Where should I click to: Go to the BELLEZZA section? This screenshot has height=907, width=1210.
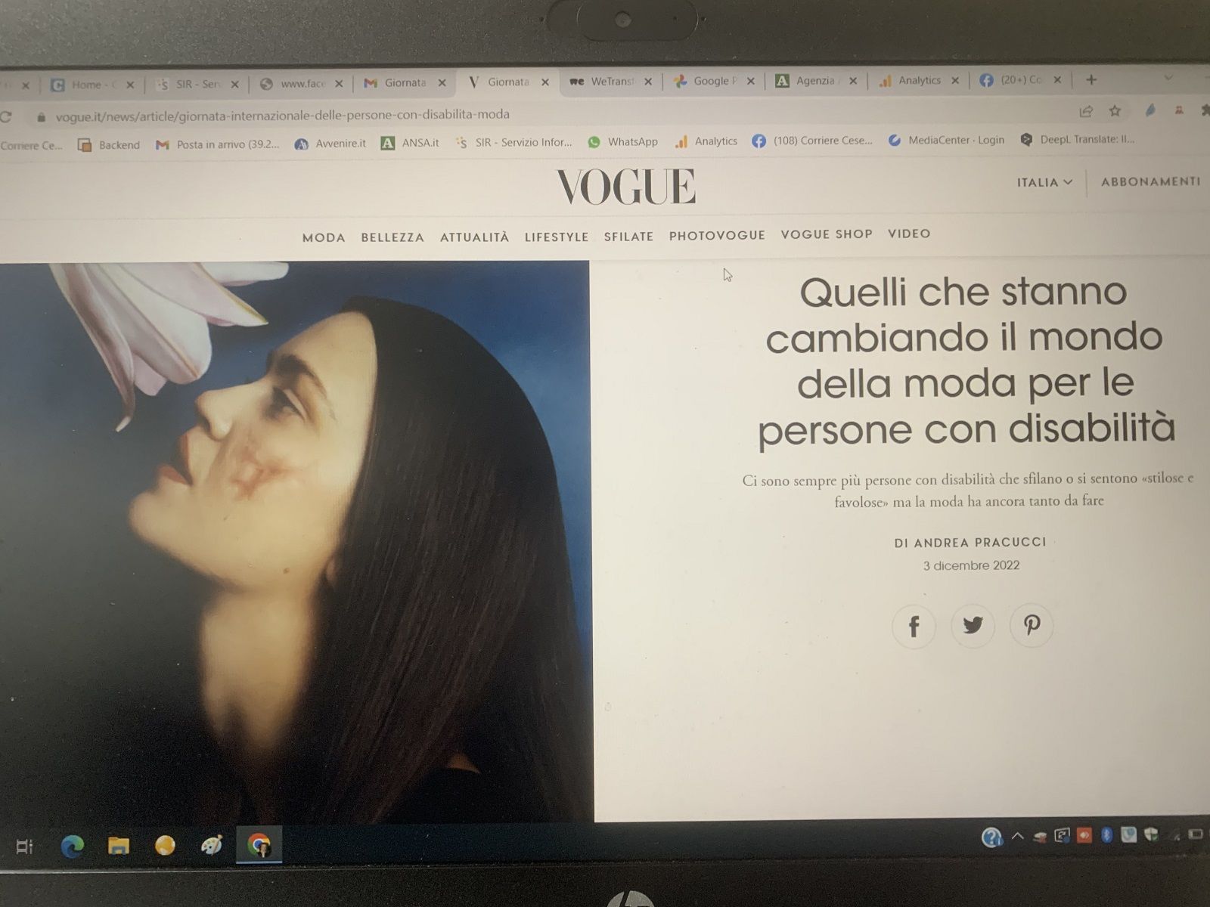392,237
